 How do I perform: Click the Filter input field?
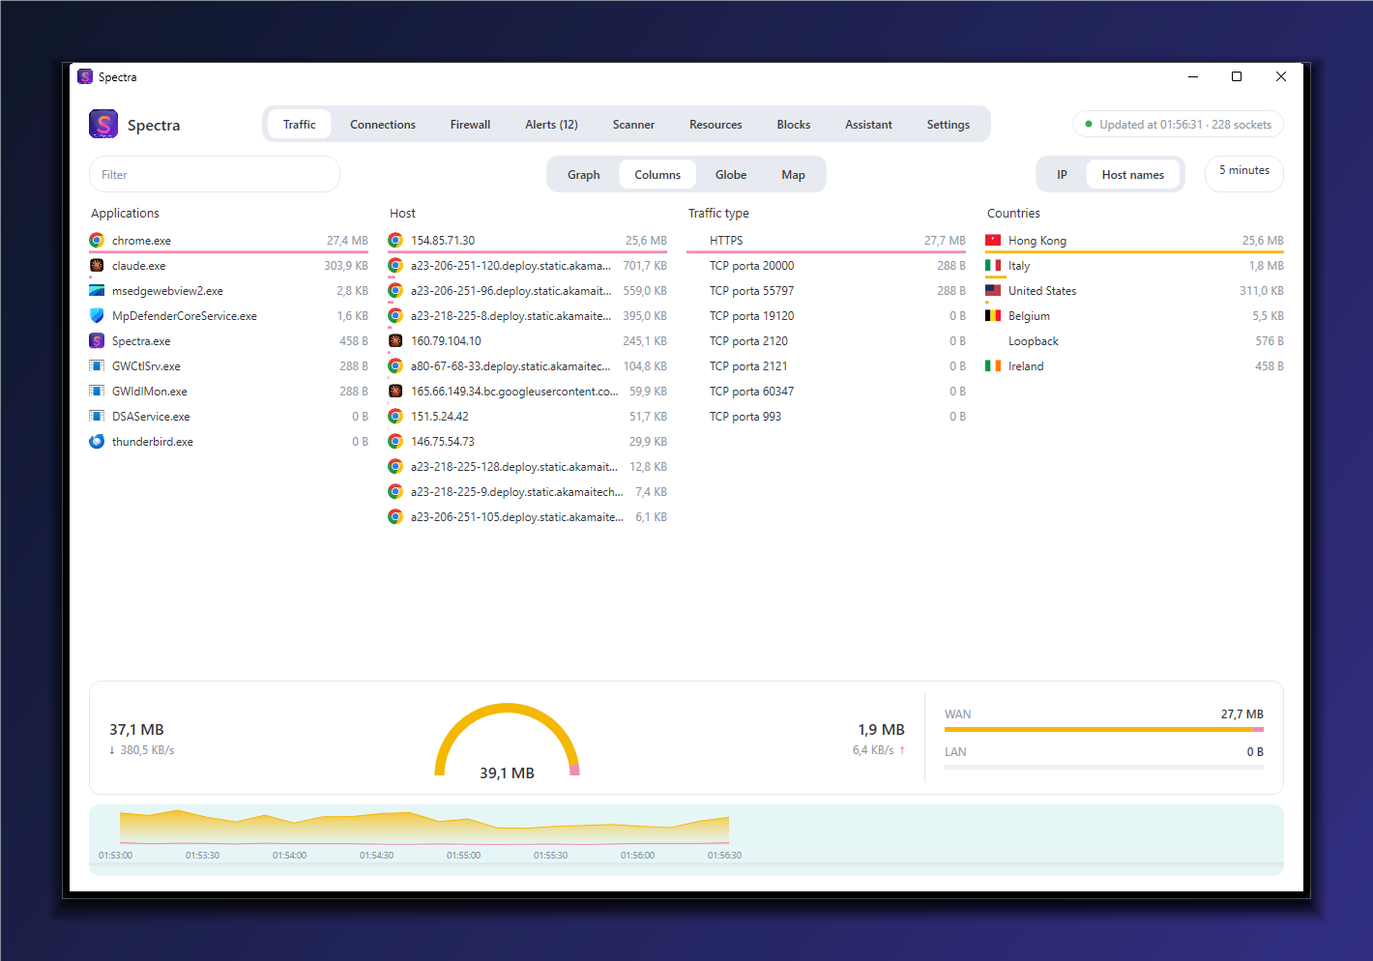pos(215,175)
